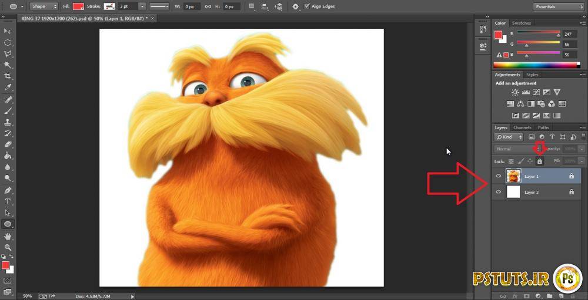Click the Screen Mode icon
This screenshot has width=588, height=300.
pos(8,291)
